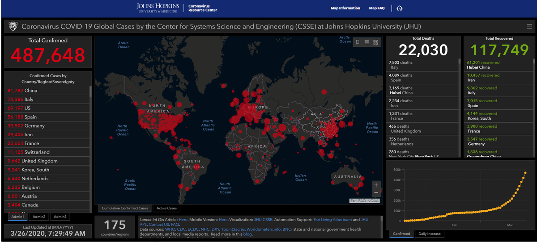Switch to the Admin3 tab
Image resolution: width=537 pixels, height=242 pixels.
60,217
